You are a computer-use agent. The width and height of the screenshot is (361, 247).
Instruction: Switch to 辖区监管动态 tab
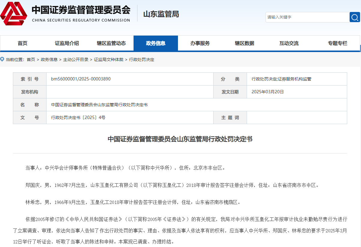pos(111,43)
